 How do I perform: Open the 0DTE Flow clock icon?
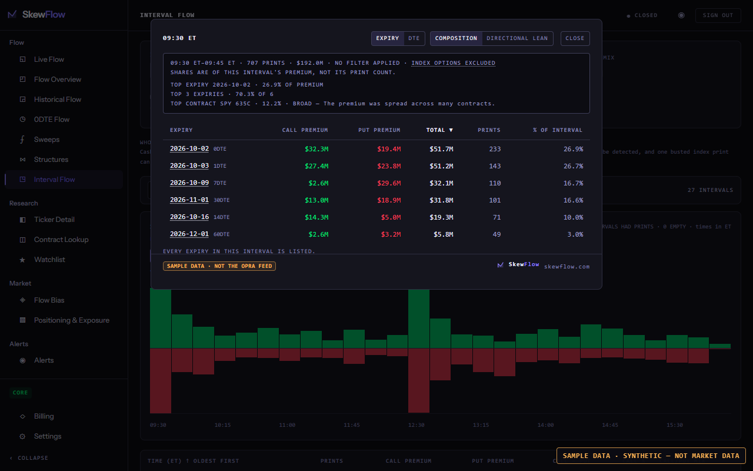coord(22,120)
